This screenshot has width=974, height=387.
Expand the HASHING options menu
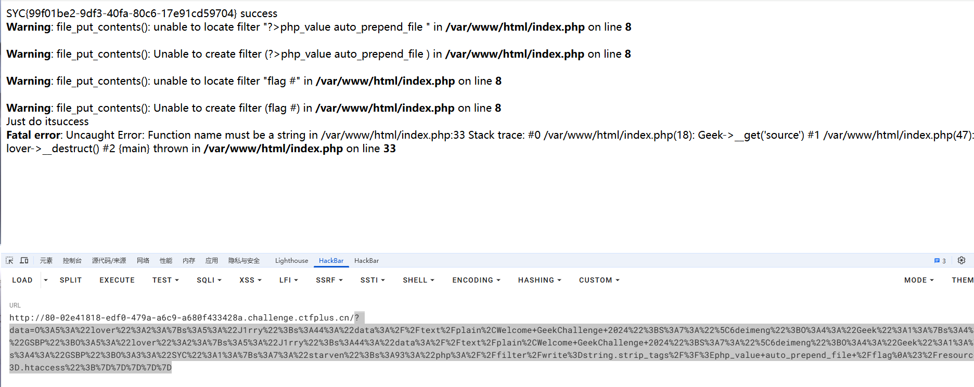[540, 280]
